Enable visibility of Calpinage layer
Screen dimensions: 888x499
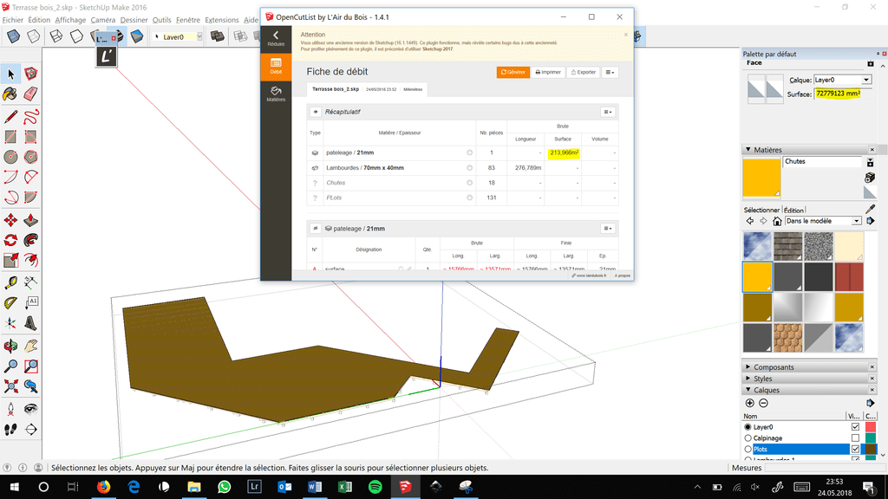click(855, 437)
